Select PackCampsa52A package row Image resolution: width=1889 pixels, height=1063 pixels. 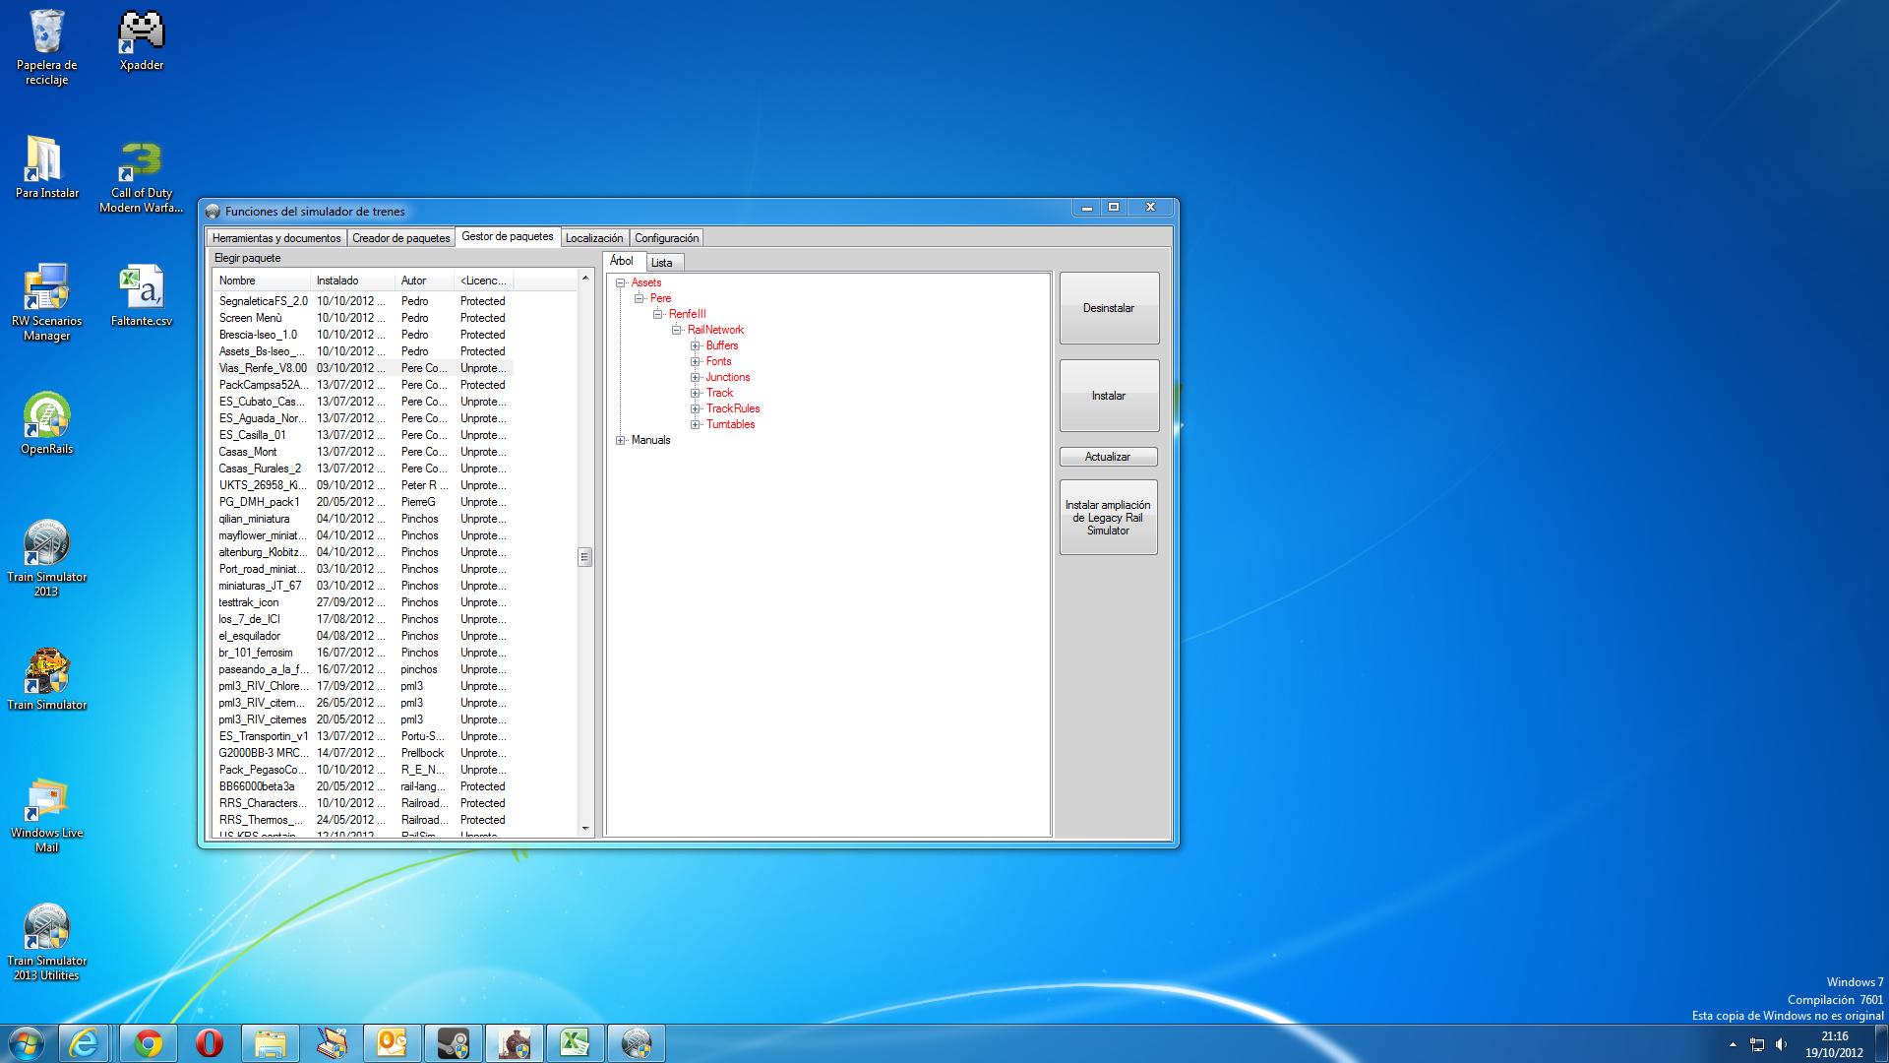[x=263, y=385]
